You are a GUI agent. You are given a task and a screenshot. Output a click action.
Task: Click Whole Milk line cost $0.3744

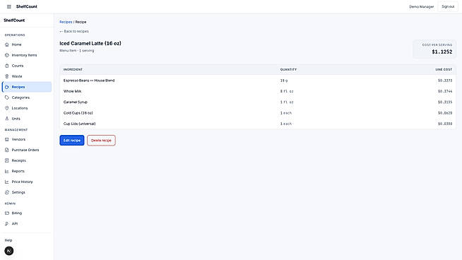[x=445, y=91]
